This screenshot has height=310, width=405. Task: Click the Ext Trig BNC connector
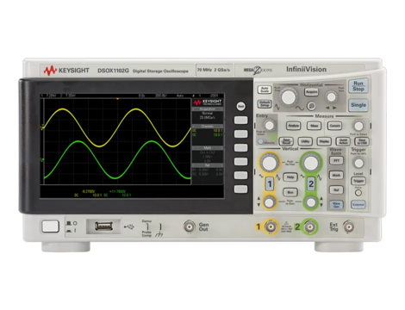(x=348, y=227)
